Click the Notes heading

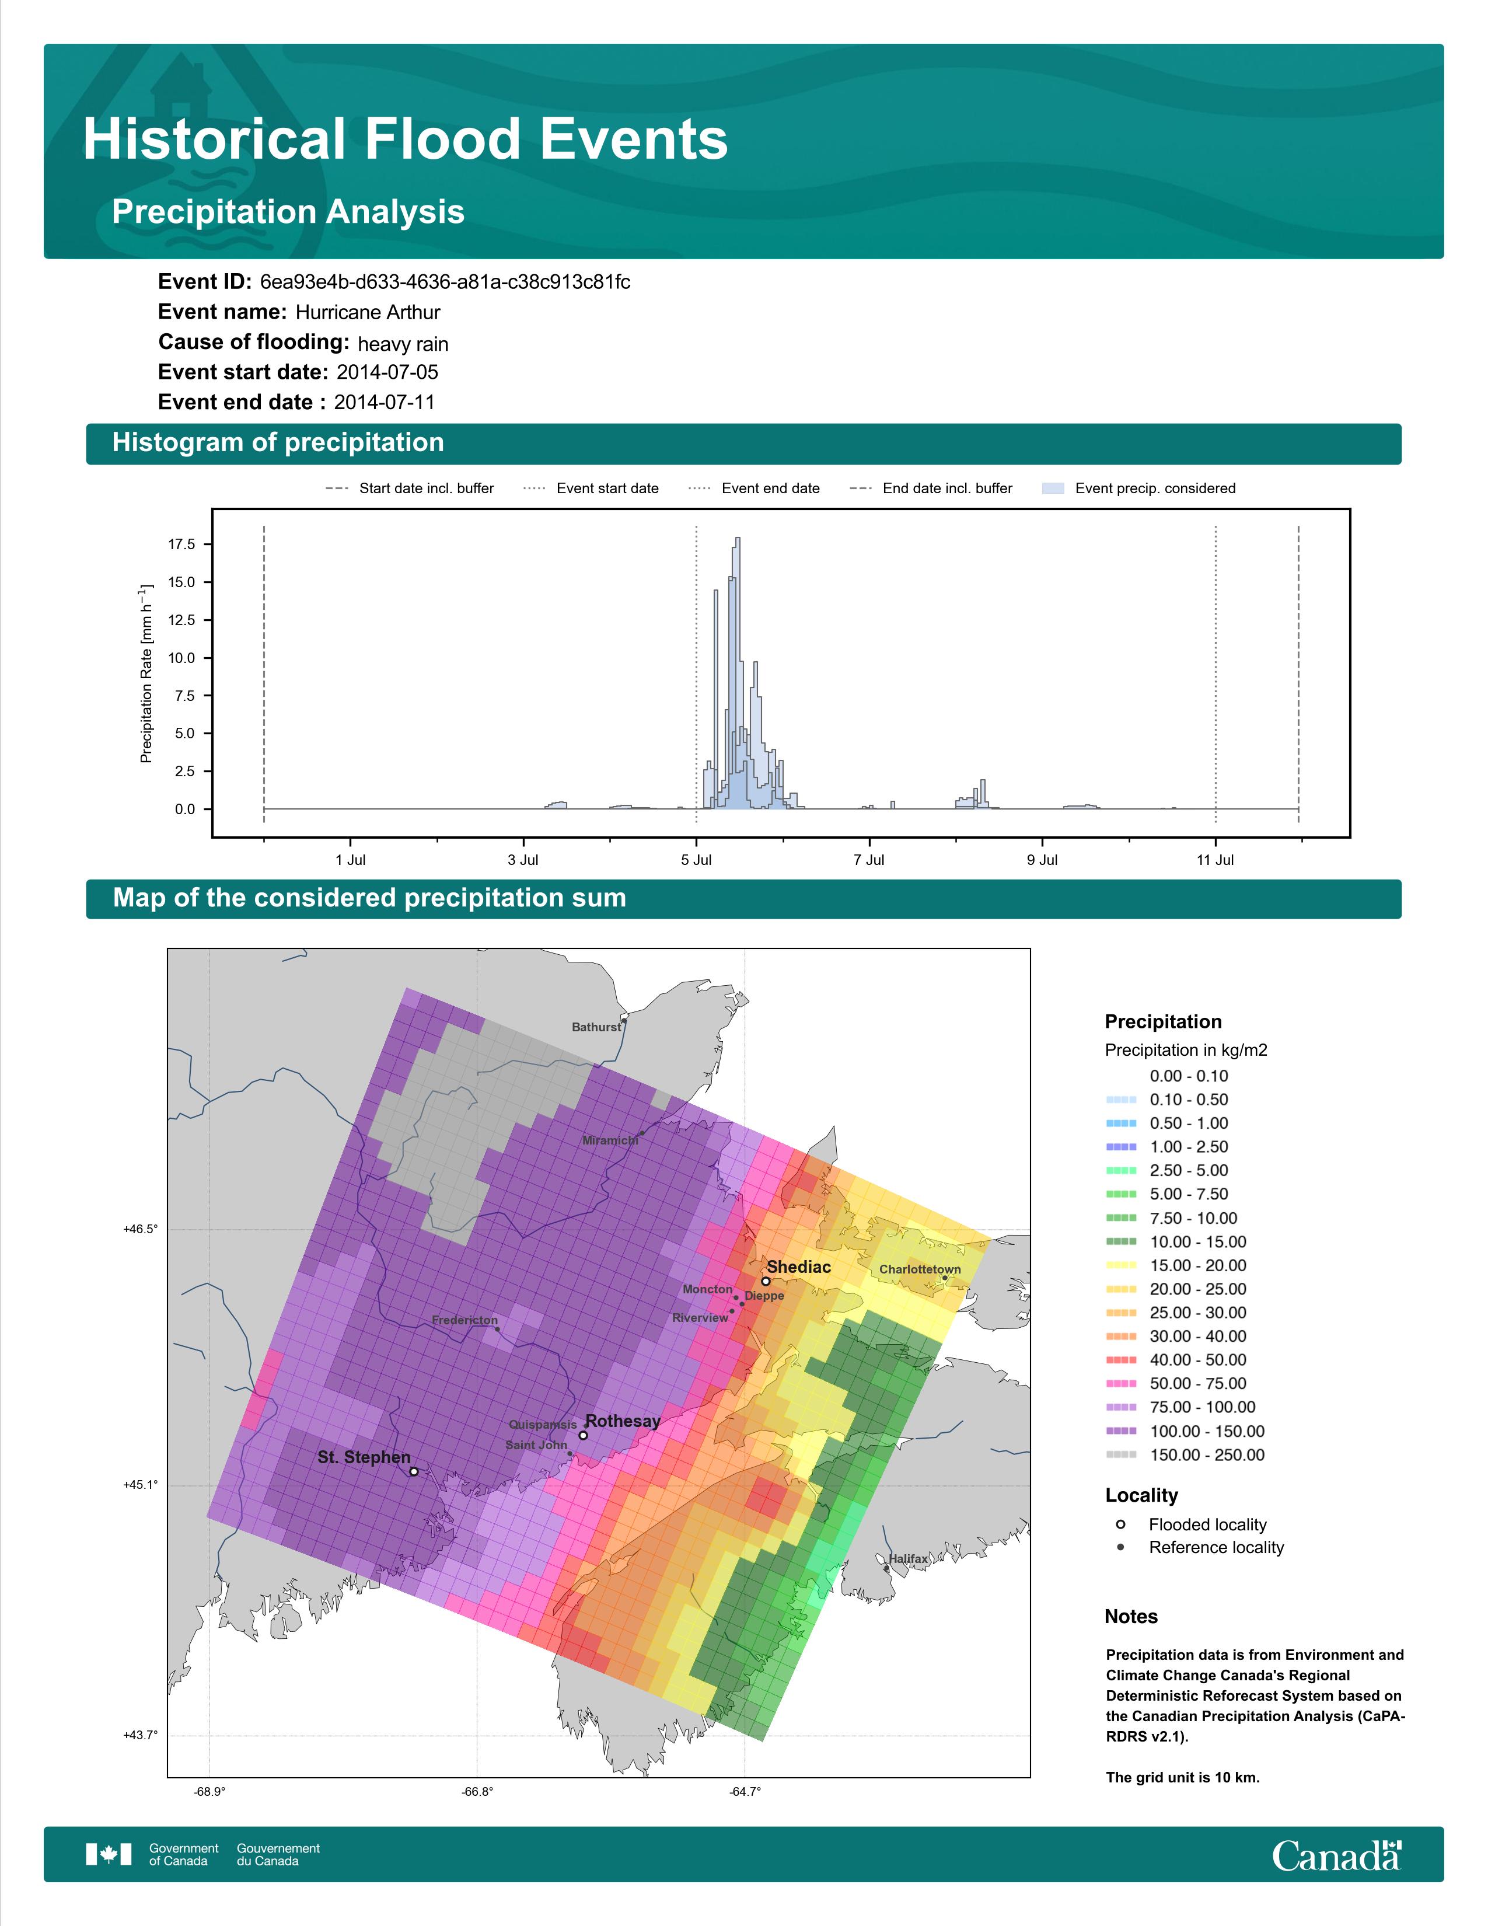point(1131,1617)
